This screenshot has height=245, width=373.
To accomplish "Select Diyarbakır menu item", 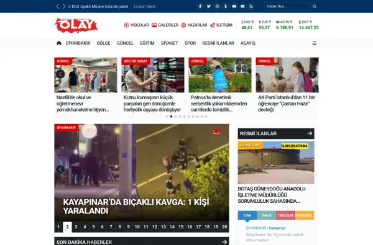I will pyautogui.click(x=78, y=43).
